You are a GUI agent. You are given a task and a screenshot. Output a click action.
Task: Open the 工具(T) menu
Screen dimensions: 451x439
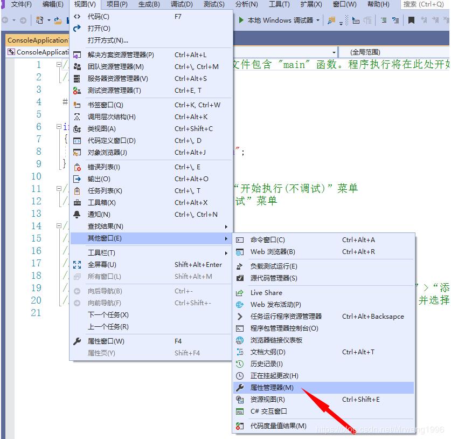(279, 4)
